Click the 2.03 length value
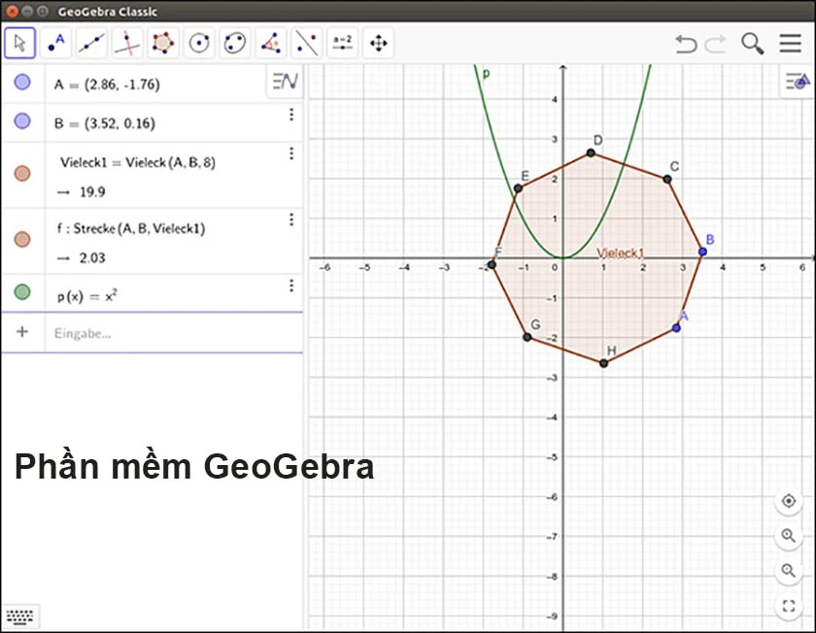The width and height of the screenshot is (816, 633). [x=92, y=258]
